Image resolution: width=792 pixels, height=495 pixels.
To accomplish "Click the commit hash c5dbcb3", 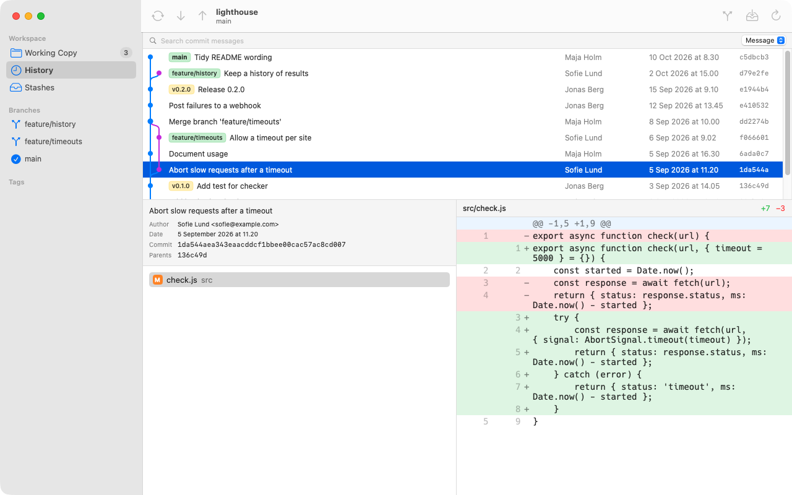I will coord(754,57).
